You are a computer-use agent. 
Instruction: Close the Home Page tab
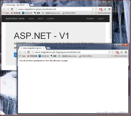pos(27,5)
